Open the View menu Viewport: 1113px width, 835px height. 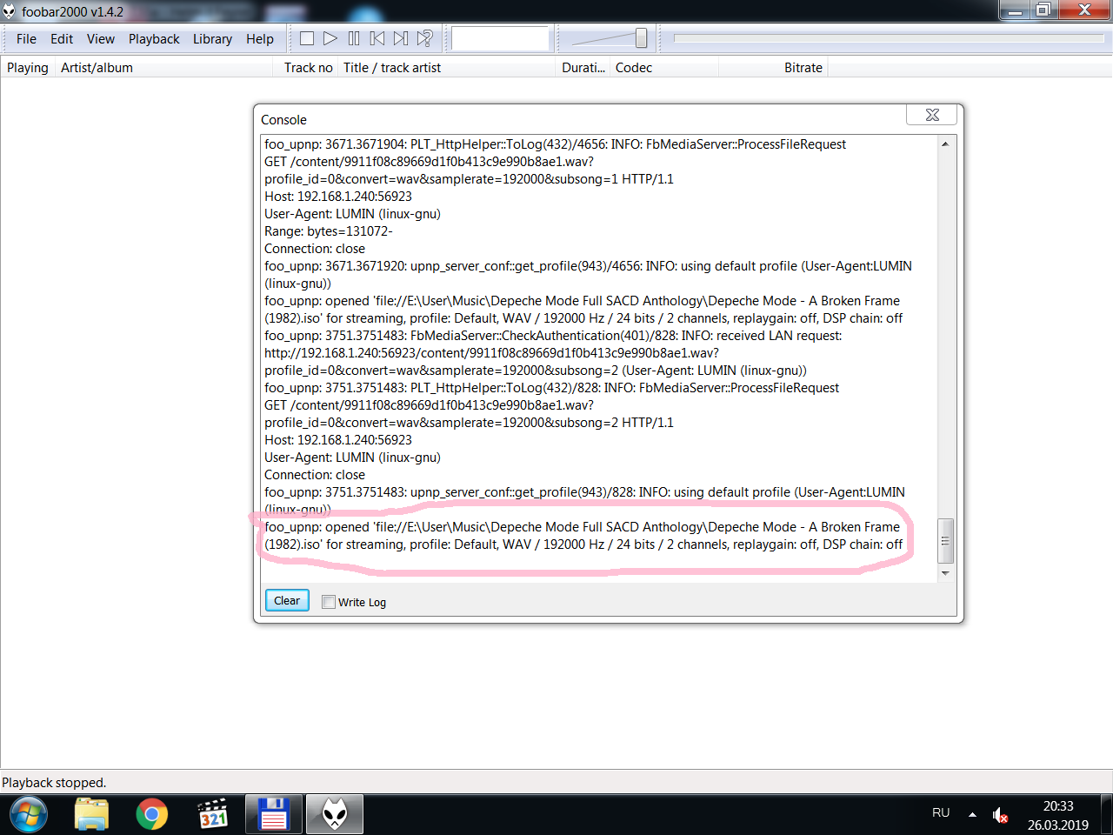(x=101, y=39)
